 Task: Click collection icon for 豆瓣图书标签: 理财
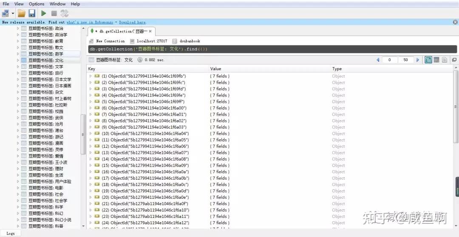(24, 169)
